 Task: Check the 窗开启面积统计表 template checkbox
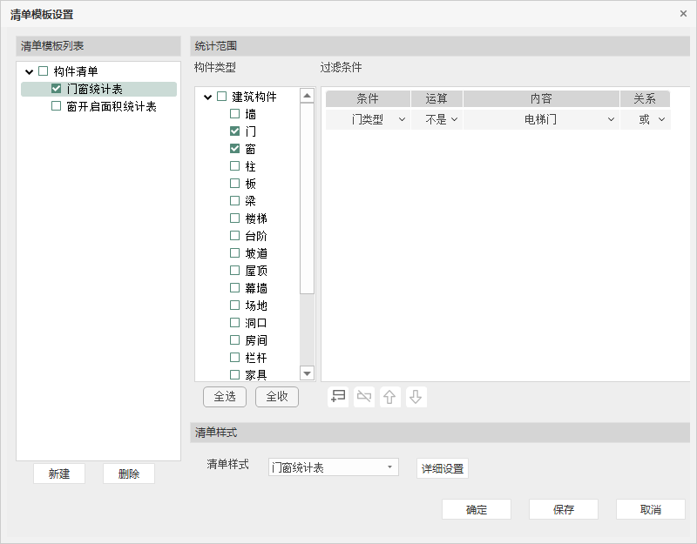57,106
